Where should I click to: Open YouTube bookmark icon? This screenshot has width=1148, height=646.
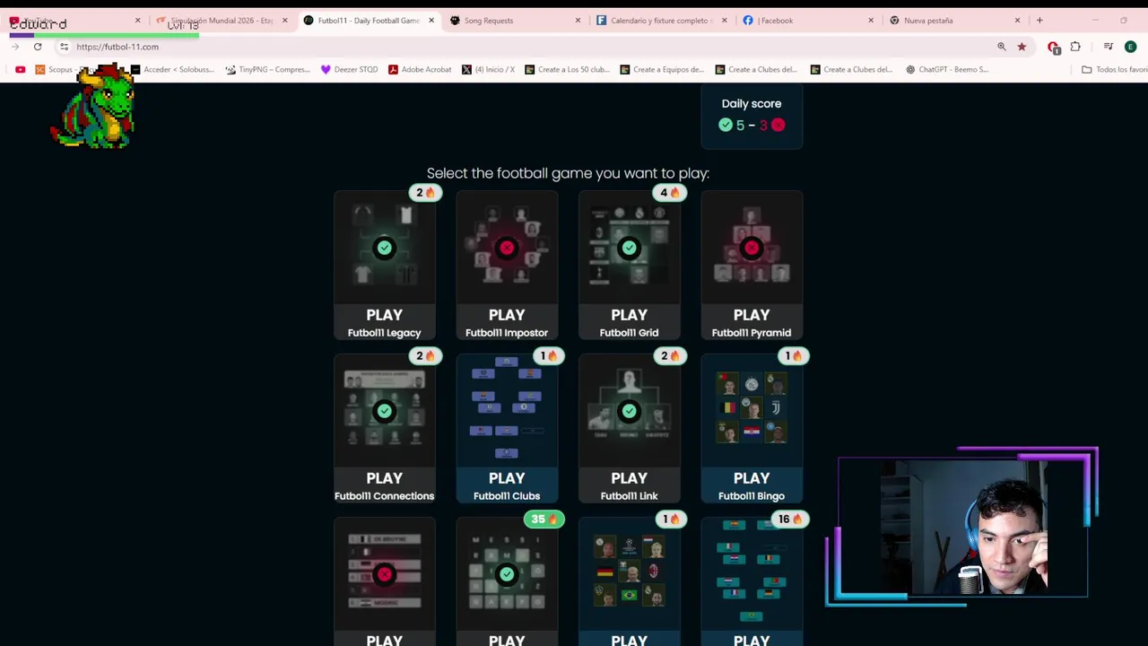coord(20,69)
